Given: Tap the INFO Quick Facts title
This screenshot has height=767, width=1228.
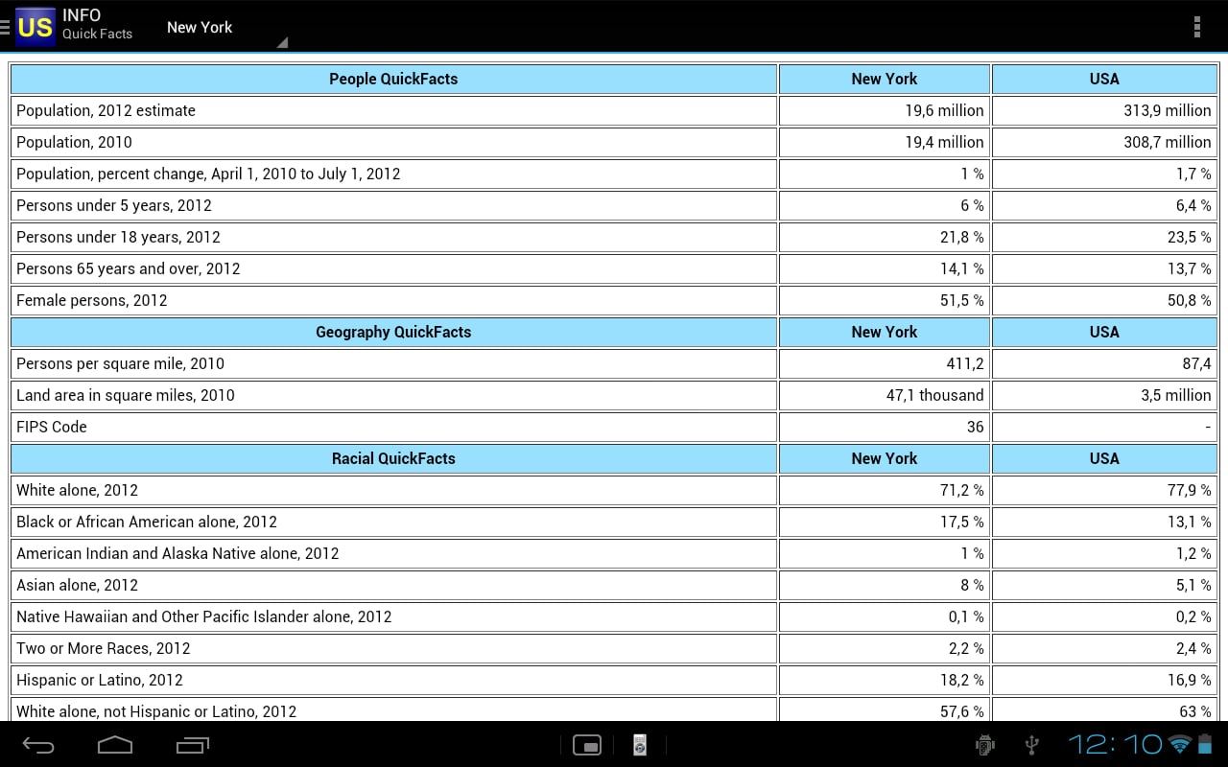Looking at the screenshot, I should click(97, 24).
